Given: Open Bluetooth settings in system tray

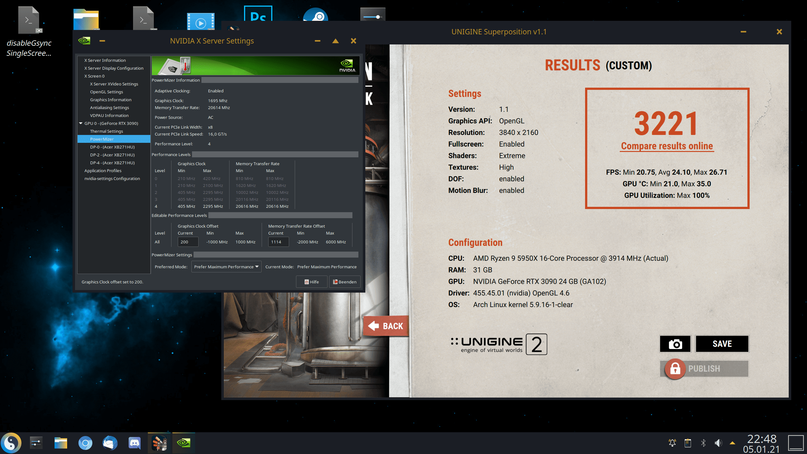Looking at the screenshot, I should [703, 443].
